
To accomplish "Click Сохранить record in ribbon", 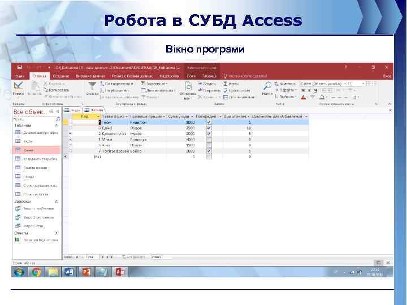I will [209, 90].
